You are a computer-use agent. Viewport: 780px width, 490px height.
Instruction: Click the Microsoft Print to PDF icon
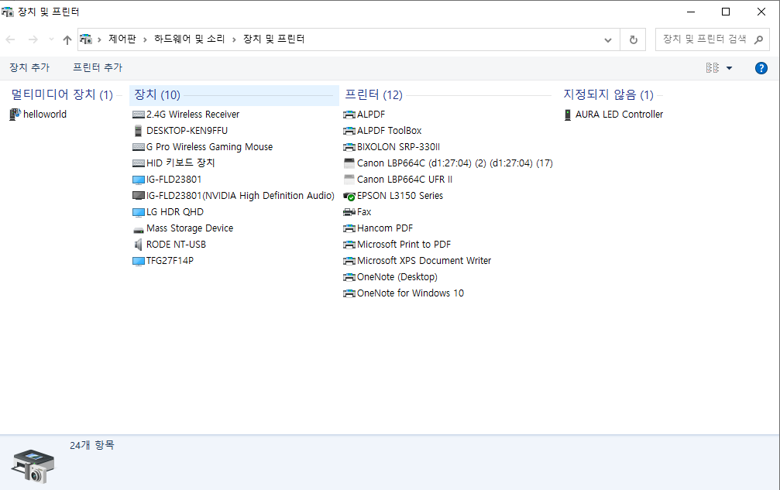click(349, 245)
